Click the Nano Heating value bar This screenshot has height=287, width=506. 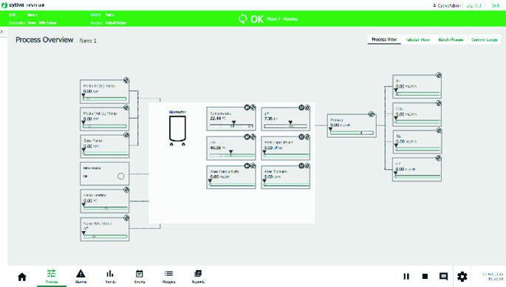pyautogui.click(x=105, y=208)
